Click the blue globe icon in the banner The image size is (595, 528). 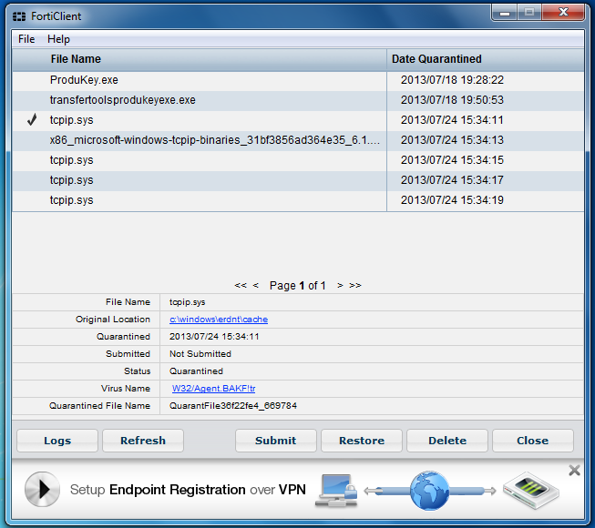[x=429, y=491]
